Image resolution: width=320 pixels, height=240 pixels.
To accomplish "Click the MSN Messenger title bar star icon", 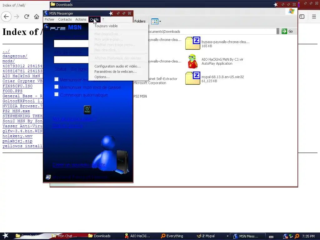I will pyautogui.click(x=111, y=13).
